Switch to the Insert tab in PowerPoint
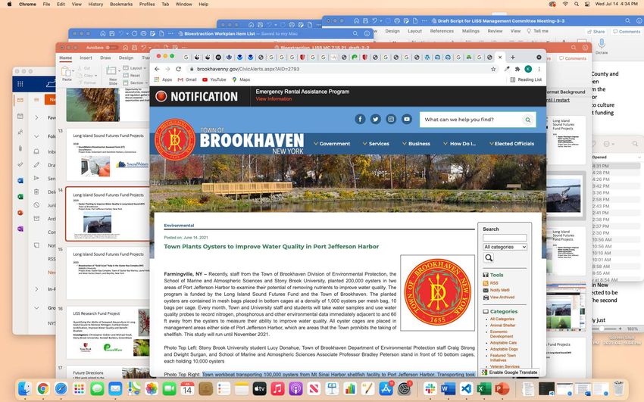This screenshot has width=644, height=402. pyautogui.click(x=86, y=58)
